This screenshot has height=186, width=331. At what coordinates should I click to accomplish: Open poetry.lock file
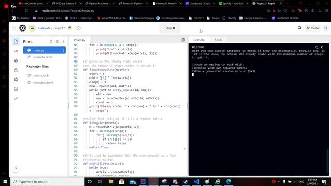click(x=41, y=75)
